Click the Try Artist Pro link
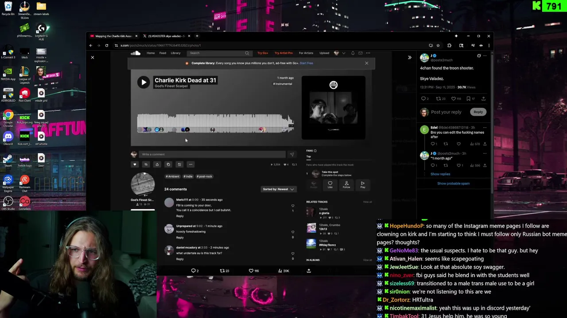This screenshot has height=318, width=567. point(283,53)
